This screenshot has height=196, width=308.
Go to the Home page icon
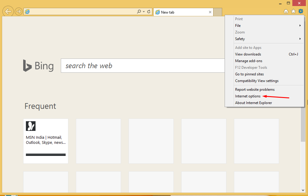pyautogui.click(x=286, y=11)
